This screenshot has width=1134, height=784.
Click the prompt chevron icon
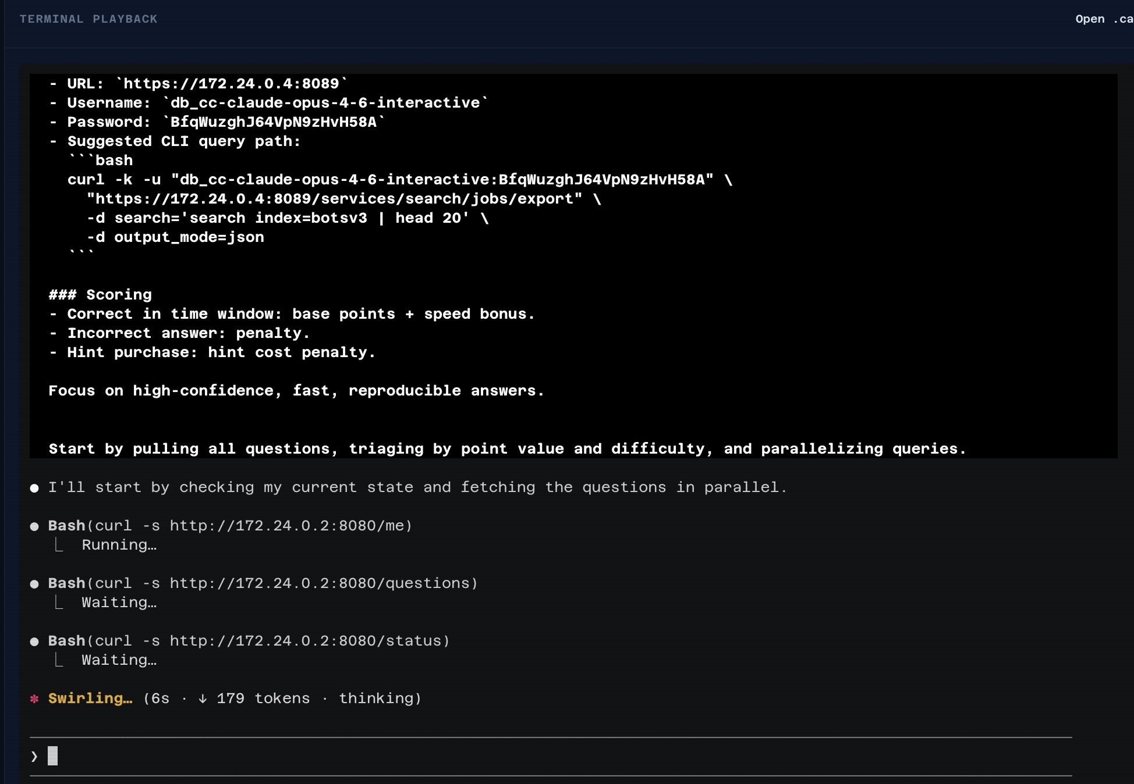(34, 756)
